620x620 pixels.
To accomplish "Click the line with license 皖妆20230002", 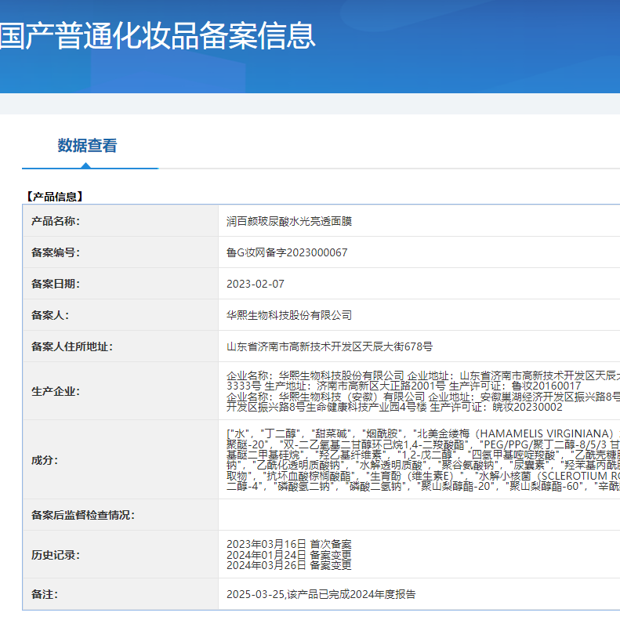I will point(394,407).
